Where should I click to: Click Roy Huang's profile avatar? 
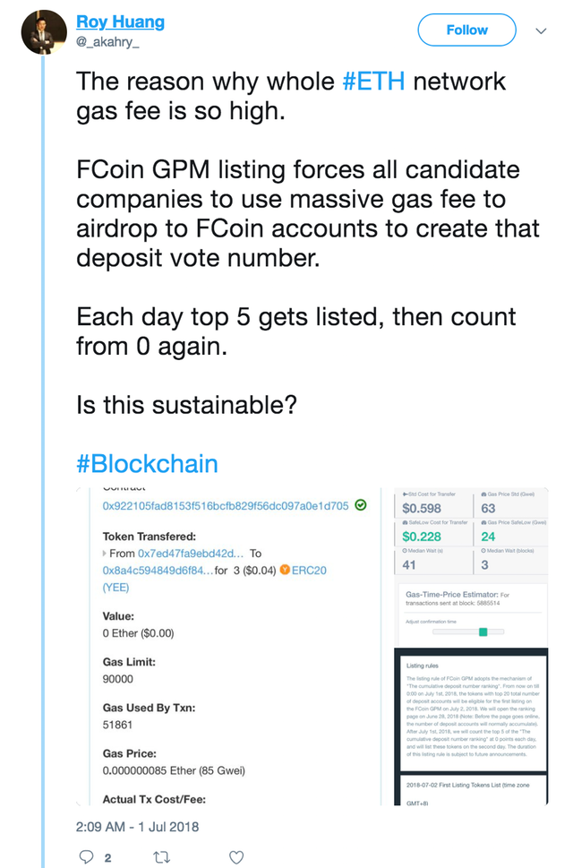tap(38, 31)
